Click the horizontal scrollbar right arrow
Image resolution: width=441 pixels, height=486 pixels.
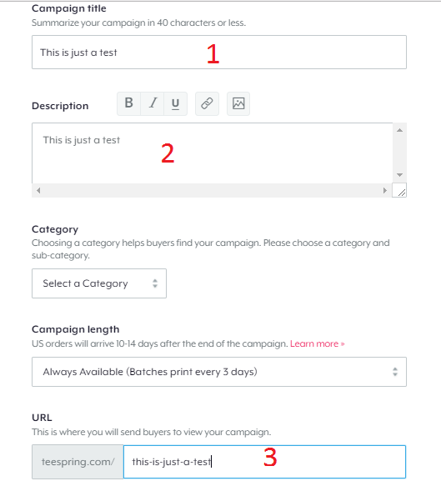point(385,190)
